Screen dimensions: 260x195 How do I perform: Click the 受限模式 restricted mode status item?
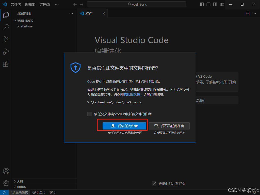(20, 192)
